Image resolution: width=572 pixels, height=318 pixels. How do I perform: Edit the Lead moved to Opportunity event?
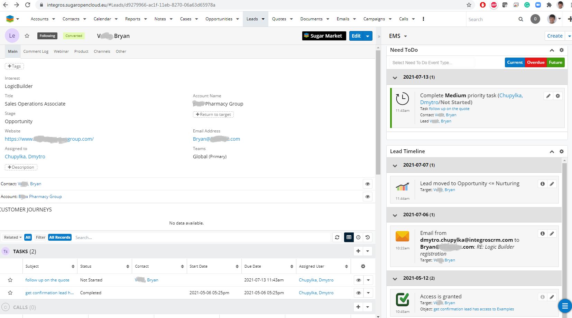[552, 184]
